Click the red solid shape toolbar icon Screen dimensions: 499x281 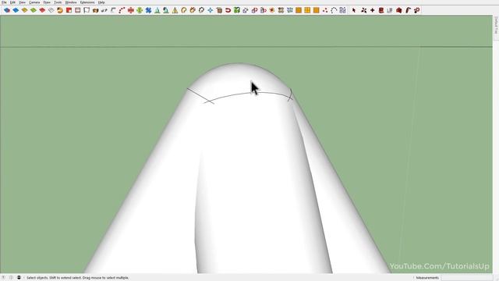pyautogui.click(x=42, y=10)
